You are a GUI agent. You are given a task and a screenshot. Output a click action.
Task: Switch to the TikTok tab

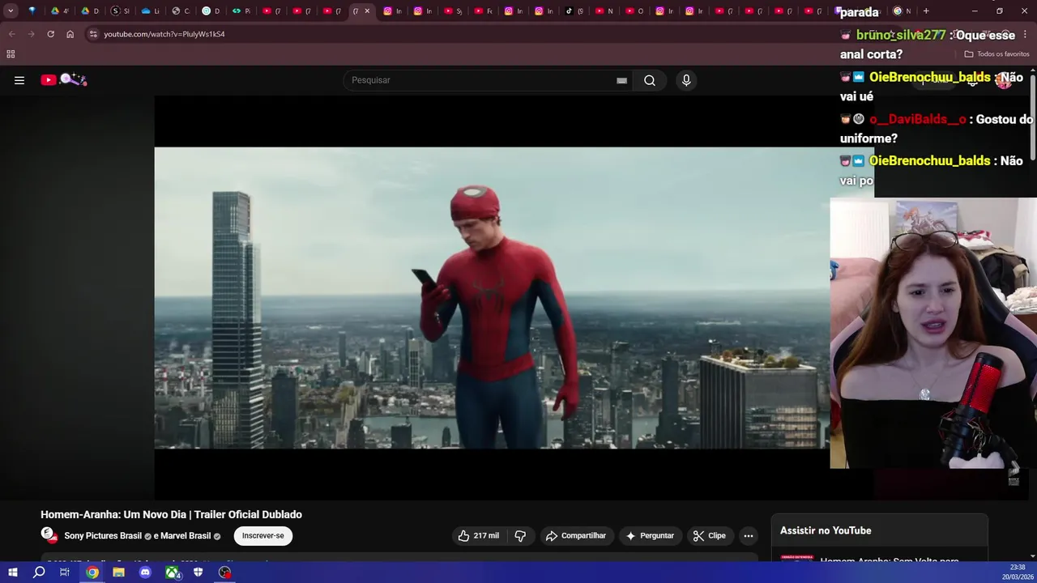point(574,11)
